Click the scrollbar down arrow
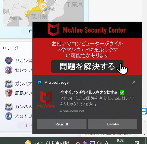The height and width of the screenshot is (144, 147). pos(144,134)
